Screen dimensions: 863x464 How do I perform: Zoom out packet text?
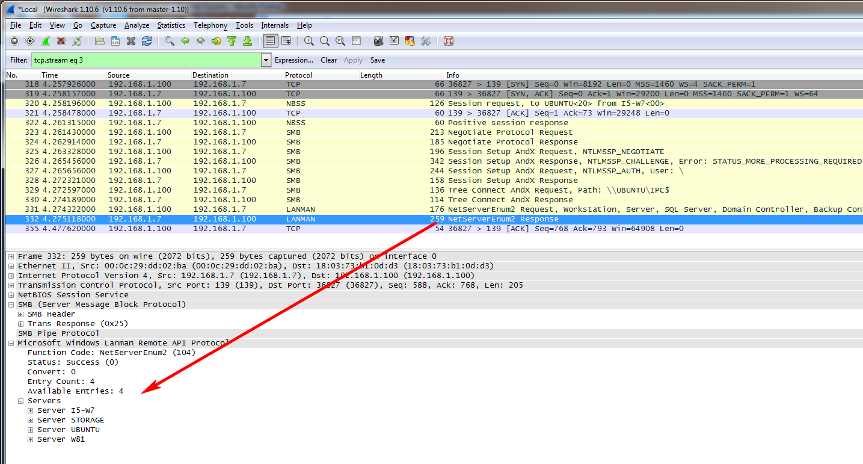[325, 41]
